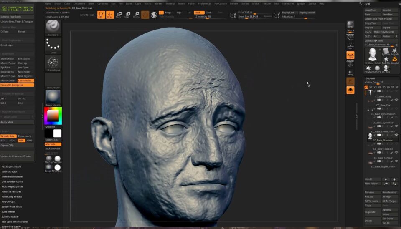This screenshot has width=401, height=229.
Task: Expand the FBX ExportImport plugin section
Action: point(11,166)
